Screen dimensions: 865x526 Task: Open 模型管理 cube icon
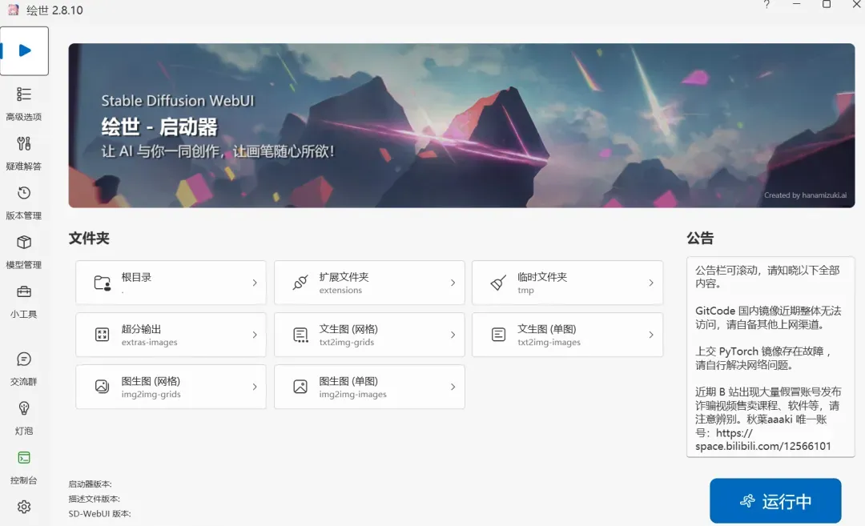[24, 242]
